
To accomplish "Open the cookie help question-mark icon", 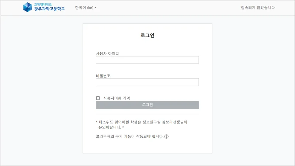I will 167,136.
